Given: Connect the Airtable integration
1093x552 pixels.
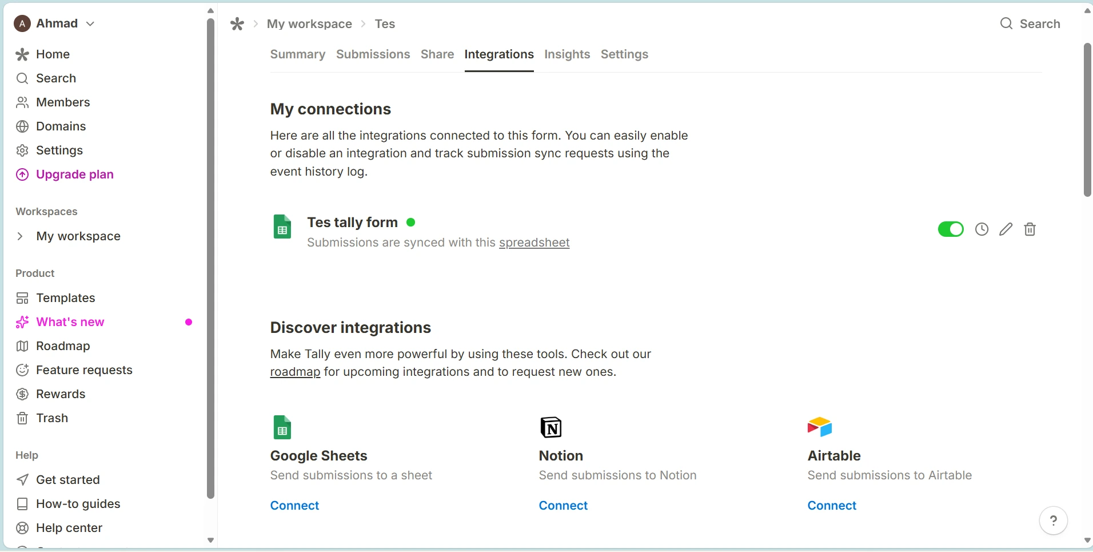Looking at the screenshot, I should pyautogui.click(x=832, y=506).
